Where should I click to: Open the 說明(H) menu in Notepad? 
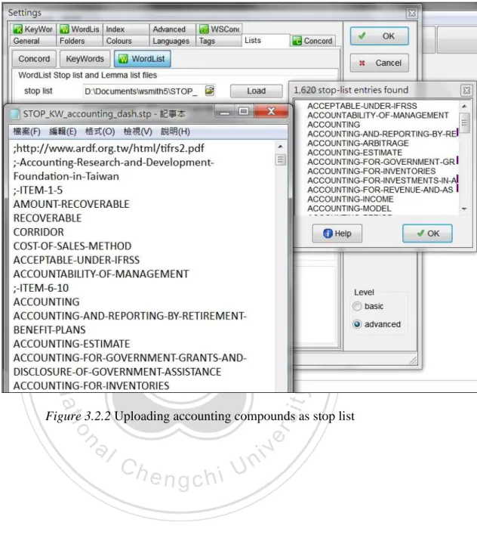tap(175, 131)
